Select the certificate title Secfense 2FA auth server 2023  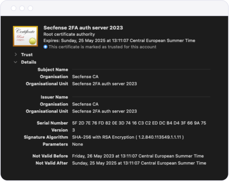tap(83, 28)
